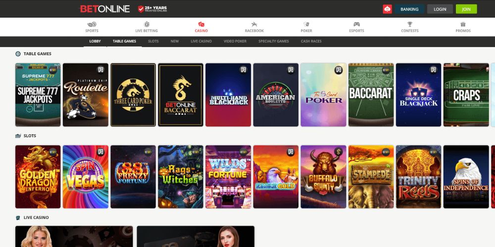The height and width of the screenshot is (247, 495).
Task: Click the Table Games section heading
Action: 37,54
